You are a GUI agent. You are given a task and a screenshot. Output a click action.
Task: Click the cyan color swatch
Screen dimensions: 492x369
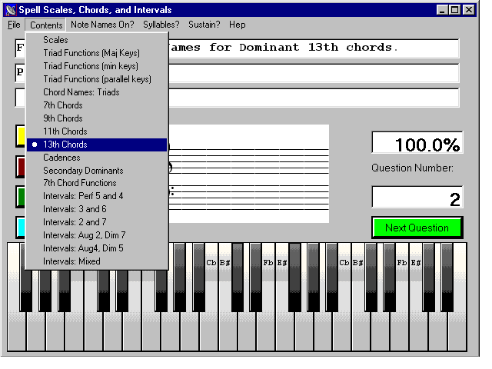[x=21, y=228]
